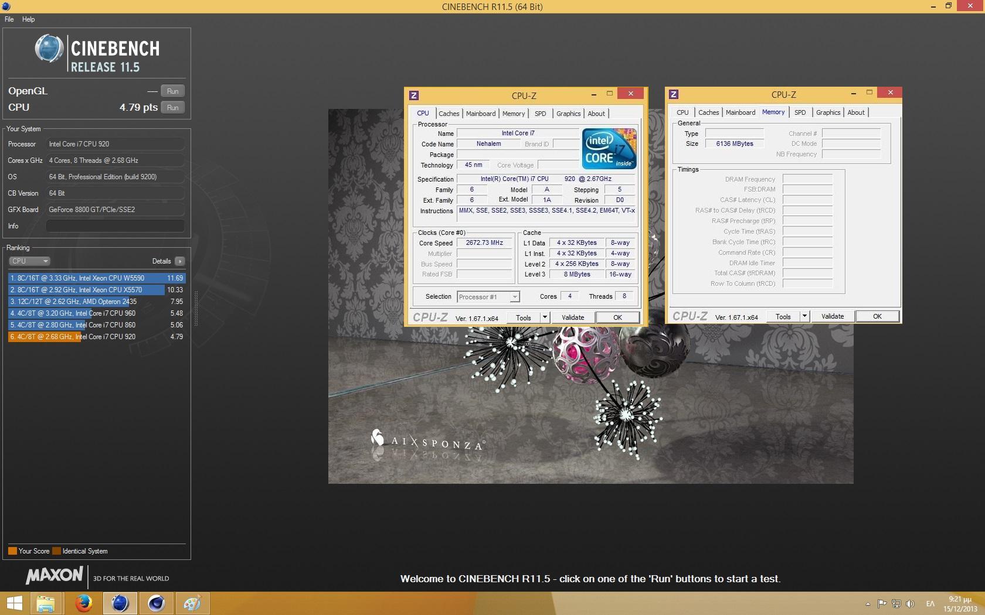Click OK in left CPU-Z window
The image size is (985, 615).
(617, 317)
